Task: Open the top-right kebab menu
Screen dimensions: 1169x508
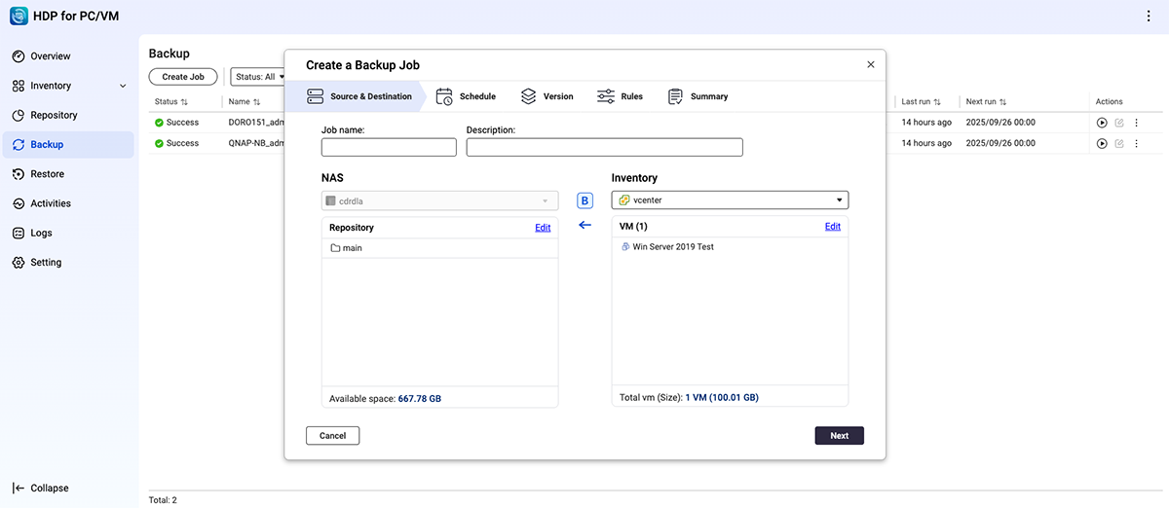Action: [1149, 17]
